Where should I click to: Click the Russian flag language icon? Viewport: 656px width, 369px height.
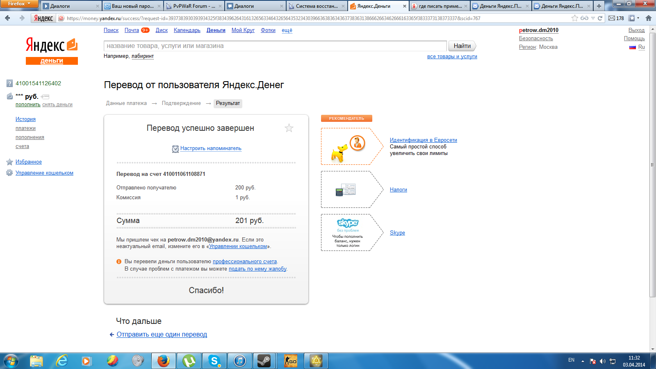pos(633,47)
